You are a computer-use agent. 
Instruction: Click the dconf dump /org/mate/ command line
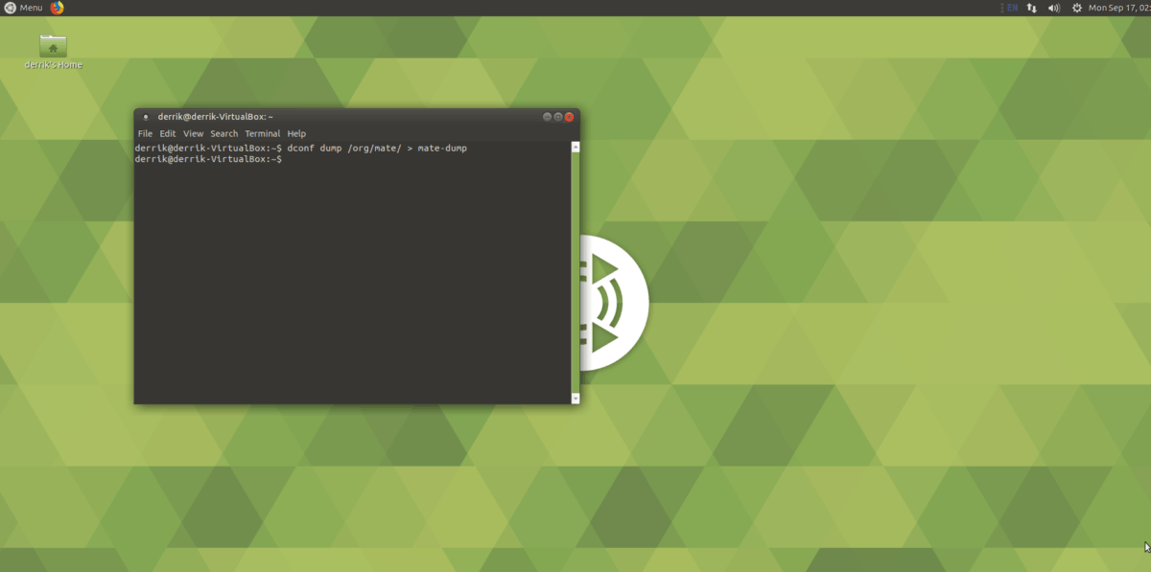pyautogui.click(x=301, y=149)
